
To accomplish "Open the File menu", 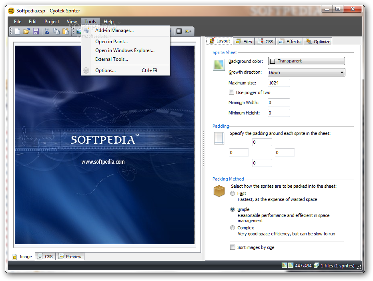I will point(18,22).
